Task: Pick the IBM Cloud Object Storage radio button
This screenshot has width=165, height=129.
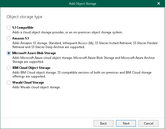Action: [x=8, y=68]
